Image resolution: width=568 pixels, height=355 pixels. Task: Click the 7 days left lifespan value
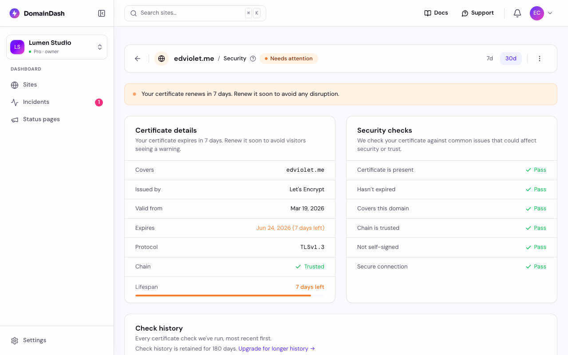click(x=310, y=287)
